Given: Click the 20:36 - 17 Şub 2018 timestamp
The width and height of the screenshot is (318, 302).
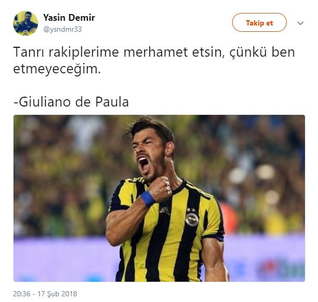Looking at the screenshot, I should pyautogui.click(x=45, y=294).
